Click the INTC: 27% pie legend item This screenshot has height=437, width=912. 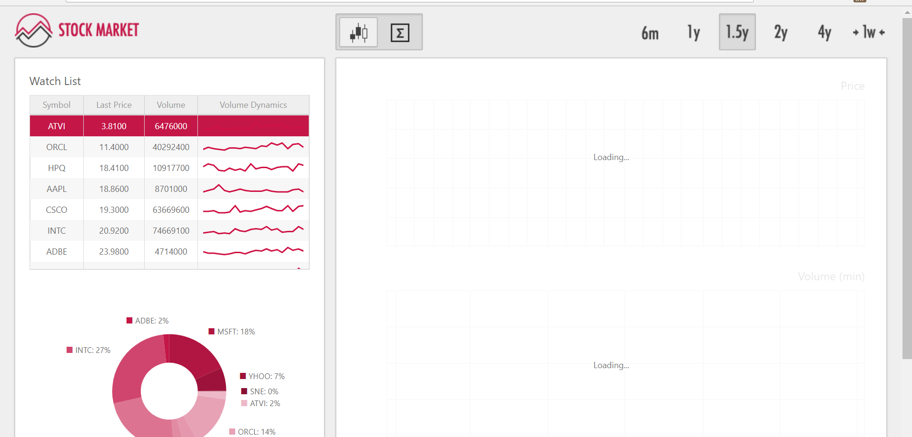coord(88,350)
